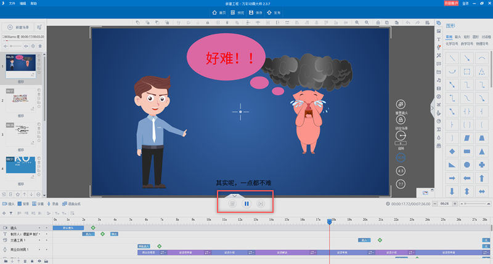Select the solid triangle shape
This screenshot has width=493, height=264.
coord(482,151)
